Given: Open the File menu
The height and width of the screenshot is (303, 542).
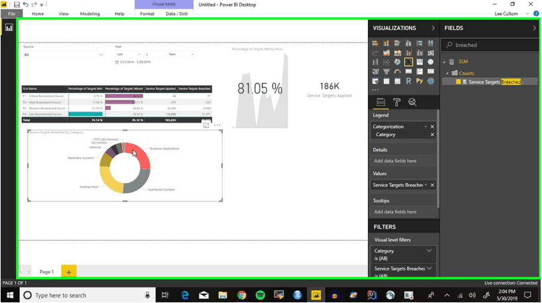Looking at the screenshot, I should [11, 14].
